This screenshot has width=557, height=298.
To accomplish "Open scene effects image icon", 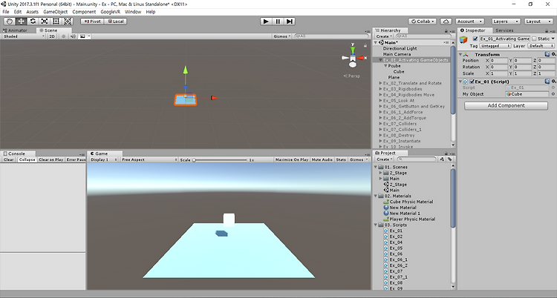I will (82, 36).
